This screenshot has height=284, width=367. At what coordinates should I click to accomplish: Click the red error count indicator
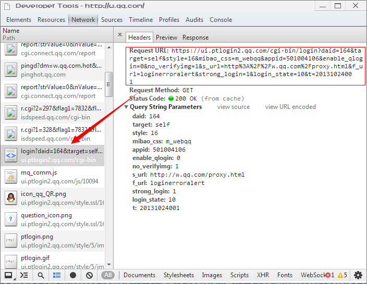(x=330, y=275)
